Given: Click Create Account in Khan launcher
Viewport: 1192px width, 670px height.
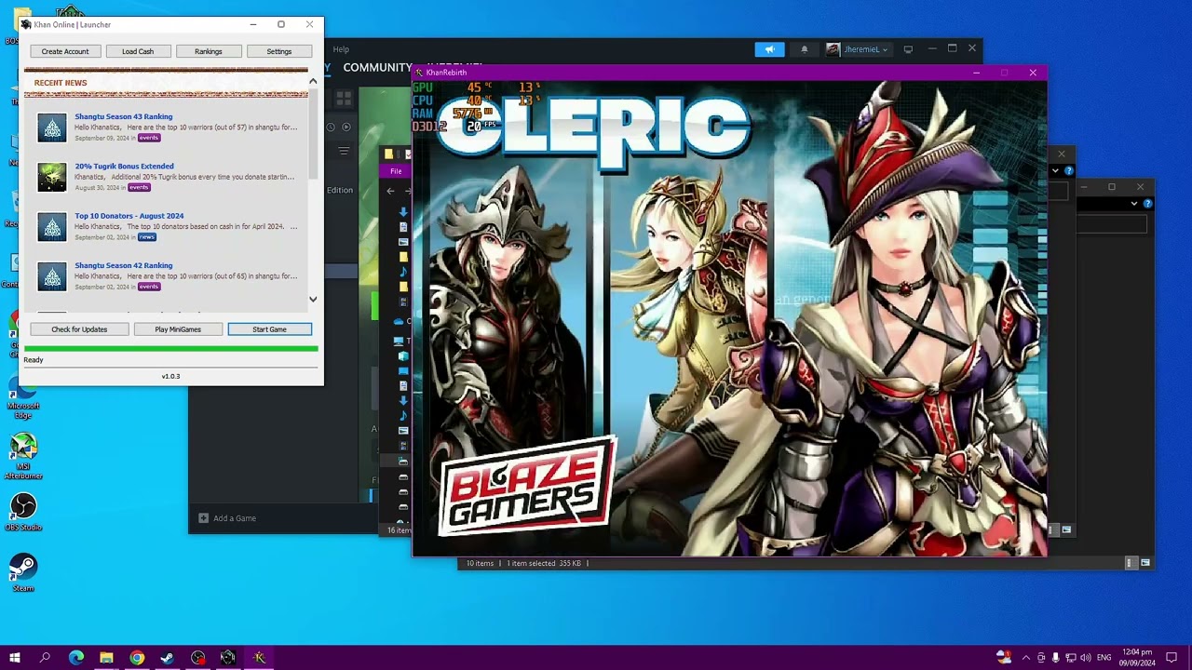Looking at the screenshot, I should 65,51.
